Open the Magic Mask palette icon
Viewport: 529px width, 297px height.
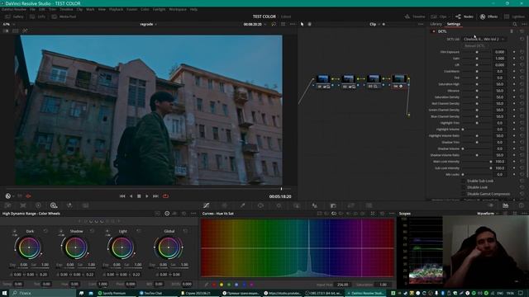297,205
